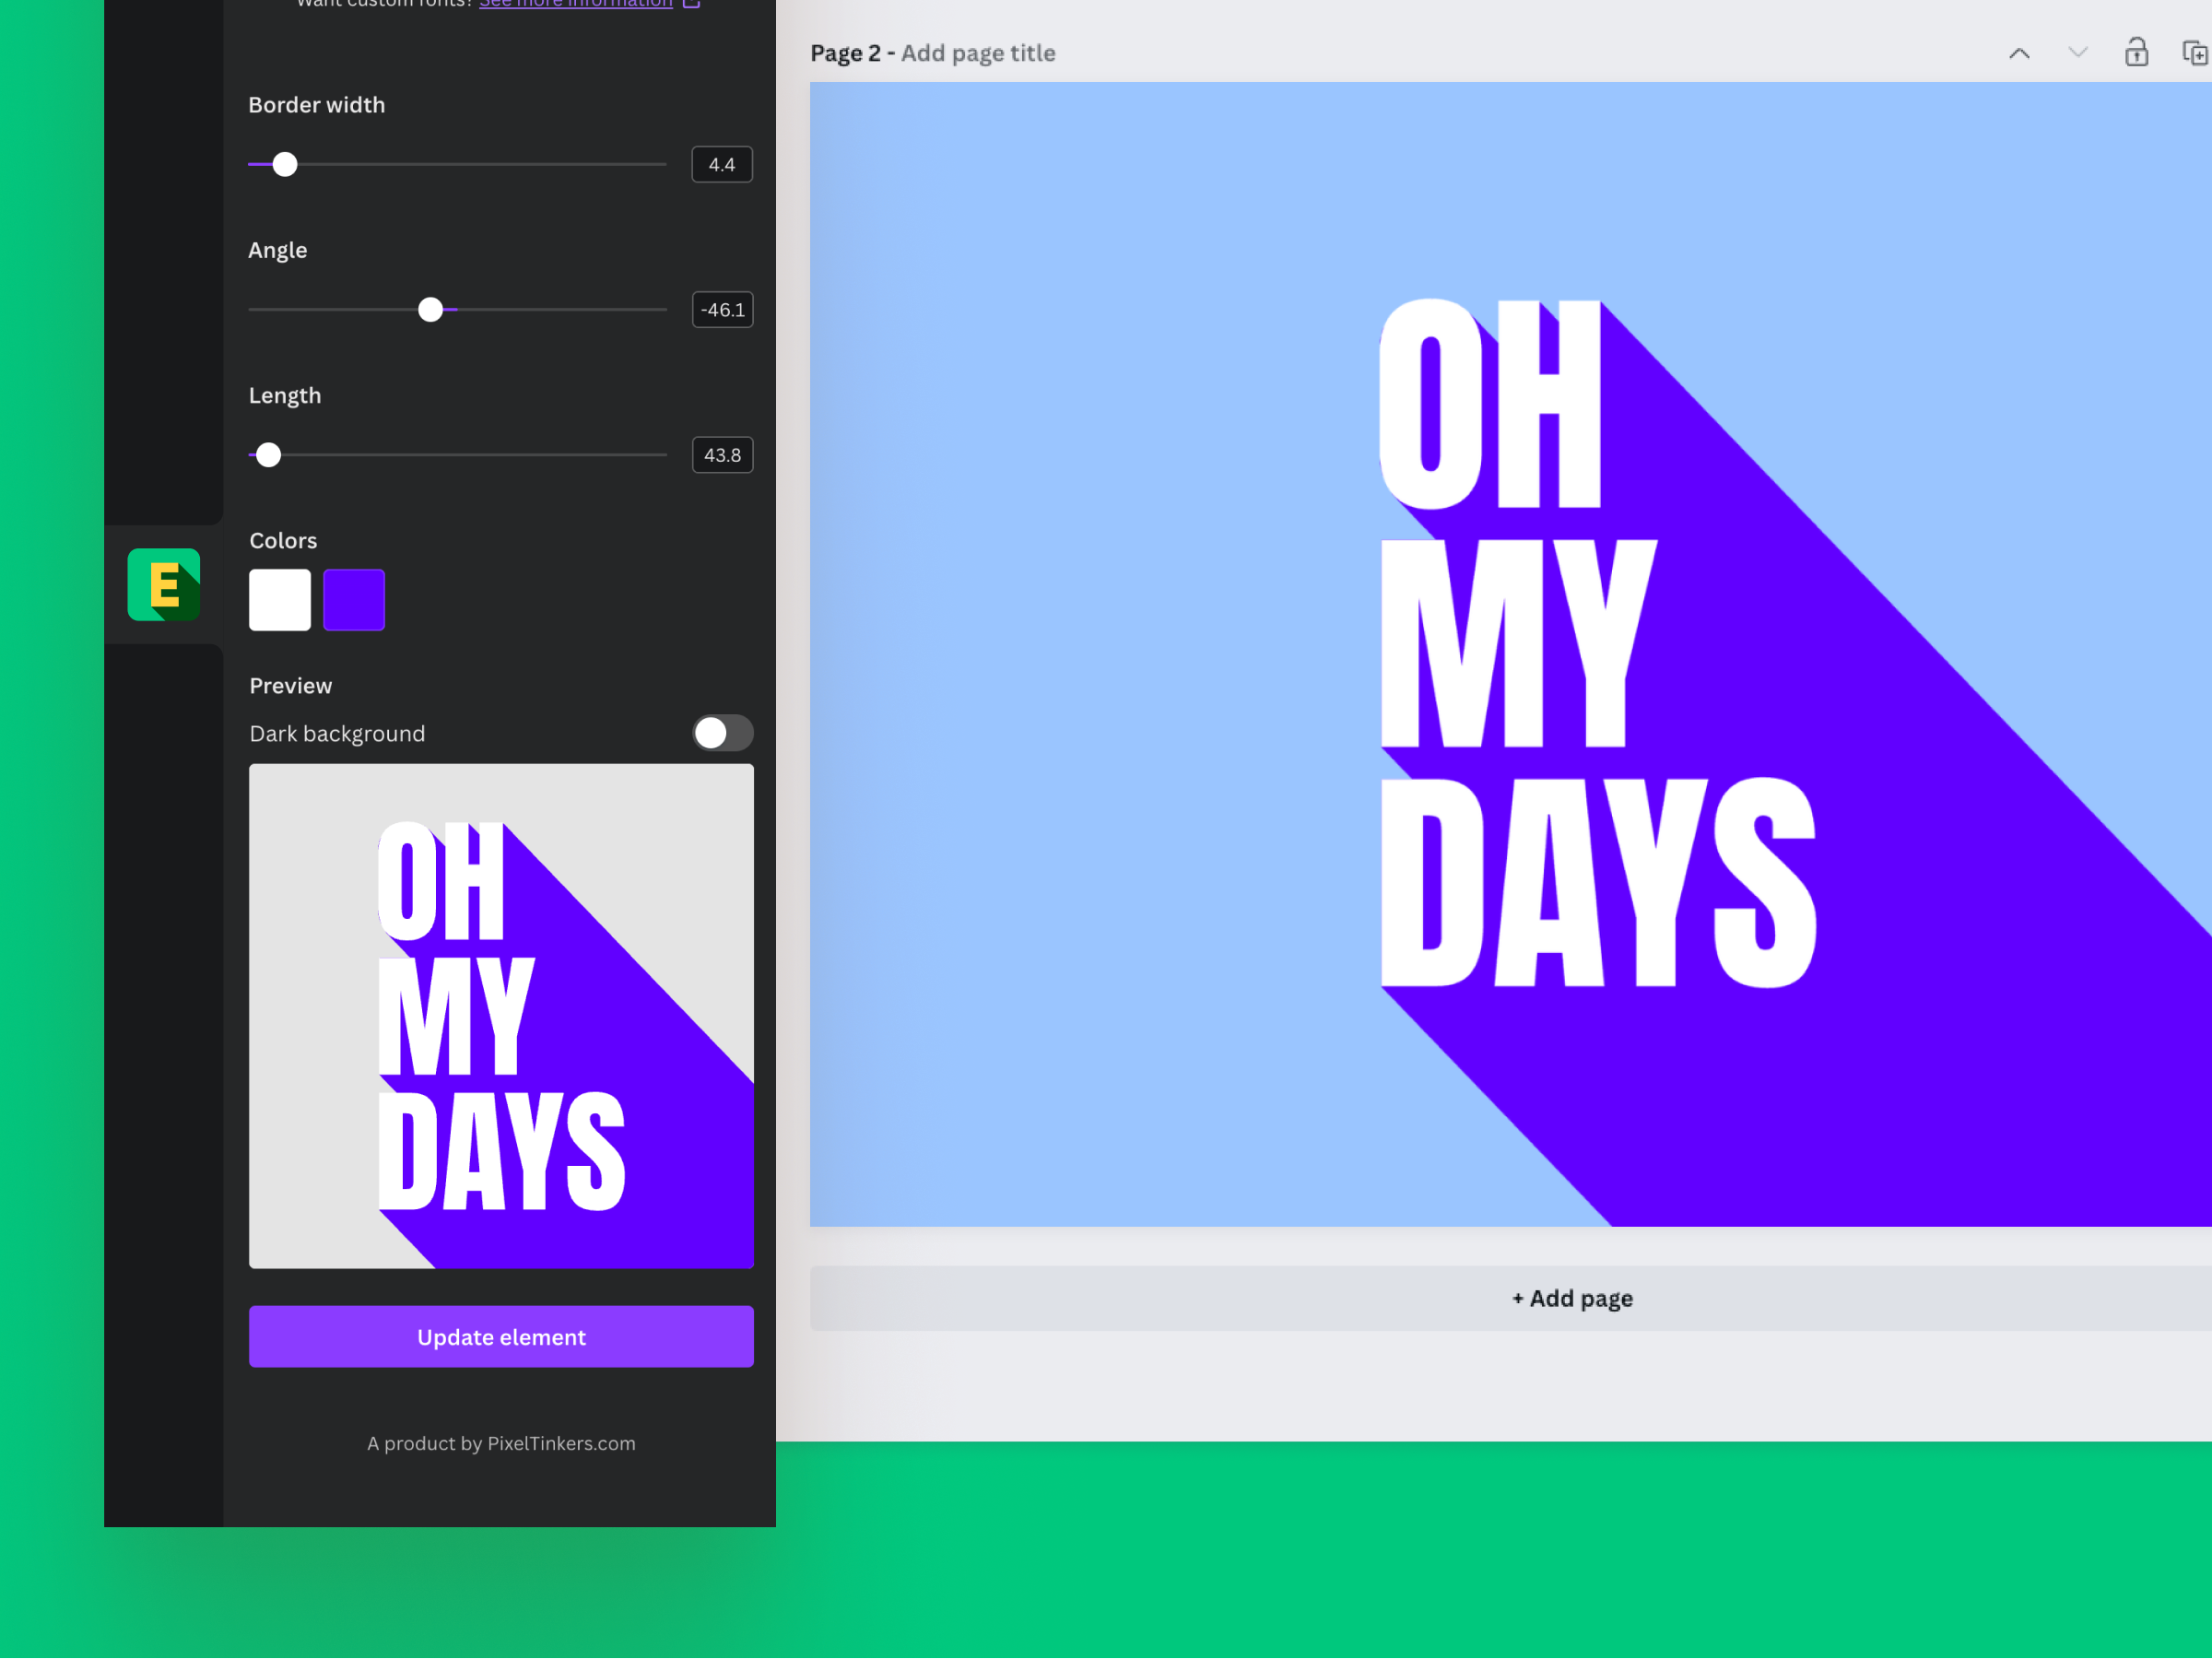Click the Angle slider handle

pyautogui.click(x=430, y=310)
